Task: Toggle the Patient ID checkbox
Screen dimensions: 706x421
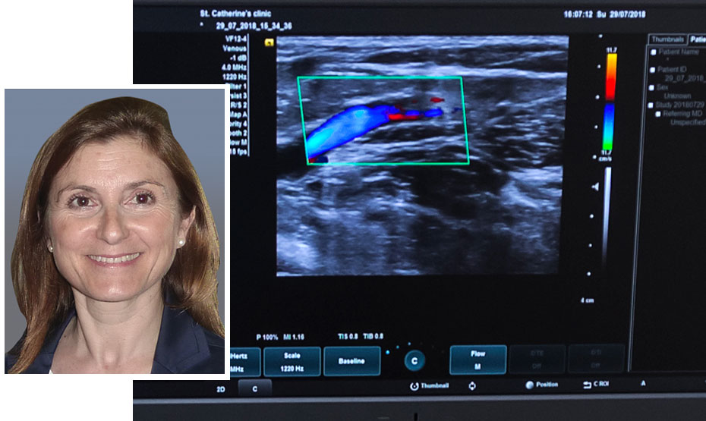Action: point(653,69)
